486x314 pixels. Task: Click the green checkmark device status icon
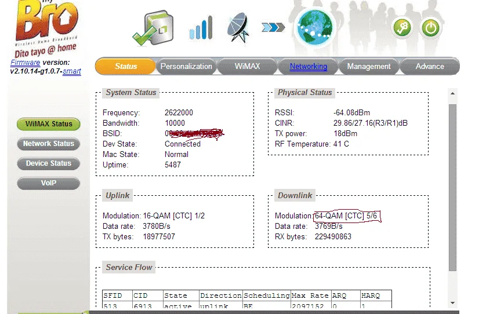pyautogui.click(x=154, y=28)
